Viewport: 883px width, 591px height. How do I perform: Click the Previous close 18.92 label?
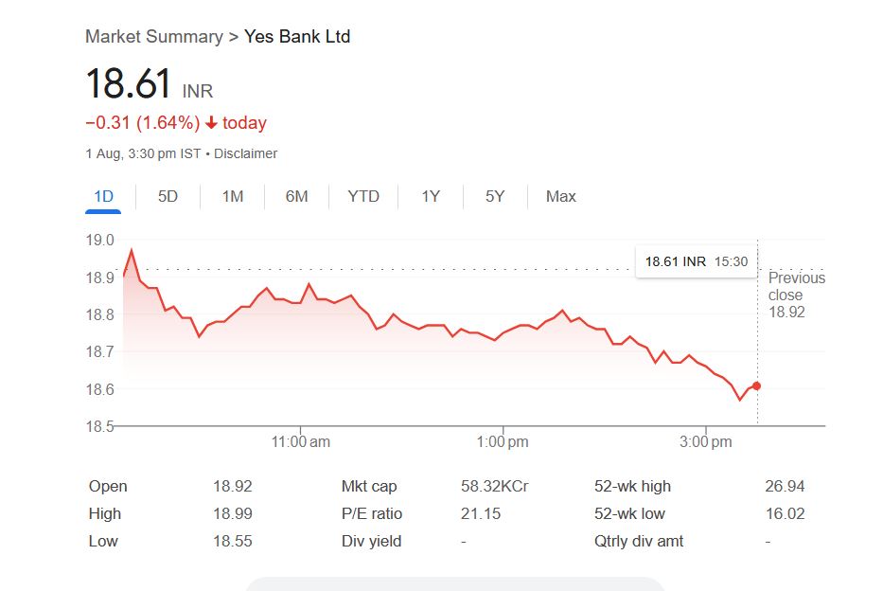point(796,295)
